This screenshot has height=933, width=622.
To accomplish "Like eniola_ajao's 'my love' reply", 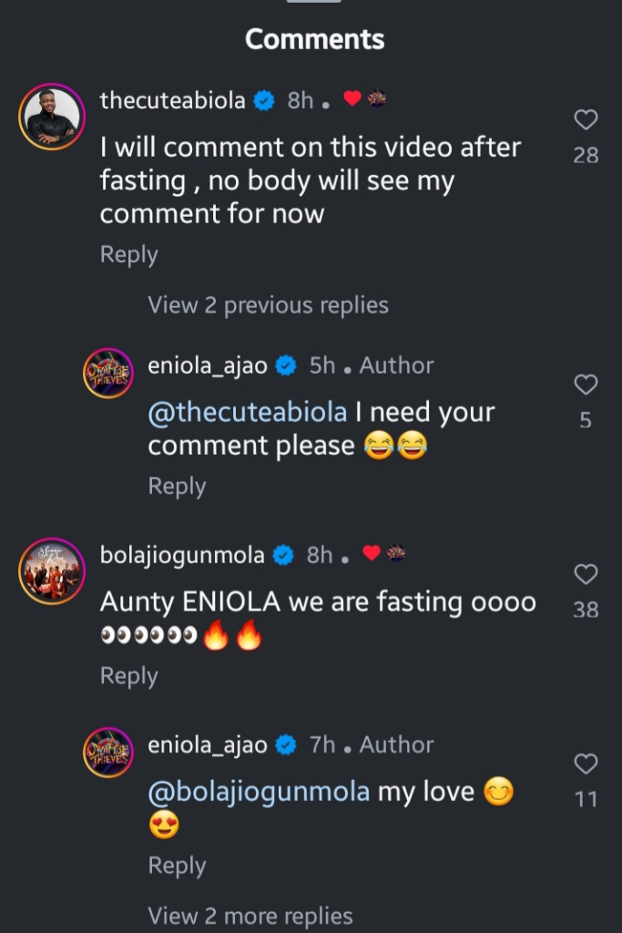I will click(x=586, y=764).
